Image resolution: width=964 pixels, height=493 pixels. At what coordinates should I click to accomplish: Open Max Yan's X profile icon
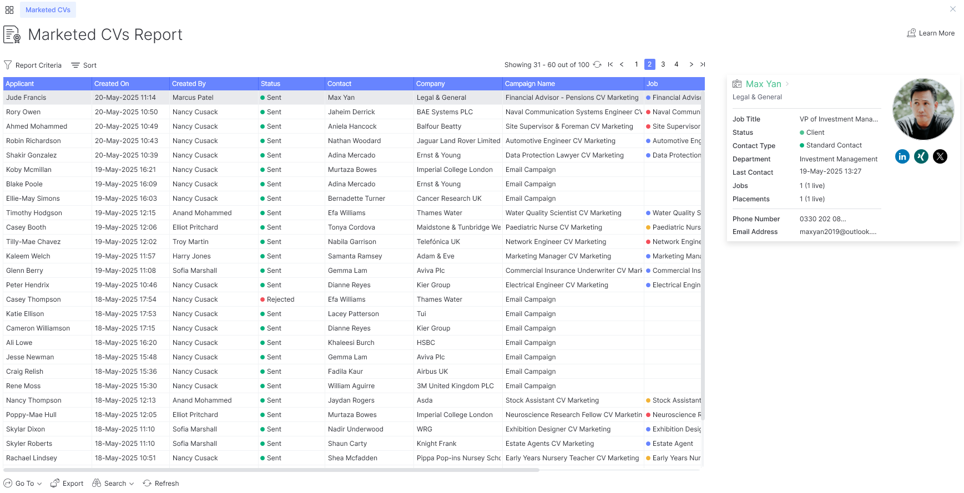tap(940, 156)
